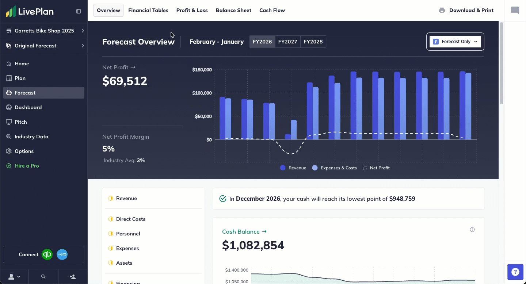Toggle the sidebar collapse control
Image resolution: width=526 pixels, height=284 pixels.
(x=78, y=11)
